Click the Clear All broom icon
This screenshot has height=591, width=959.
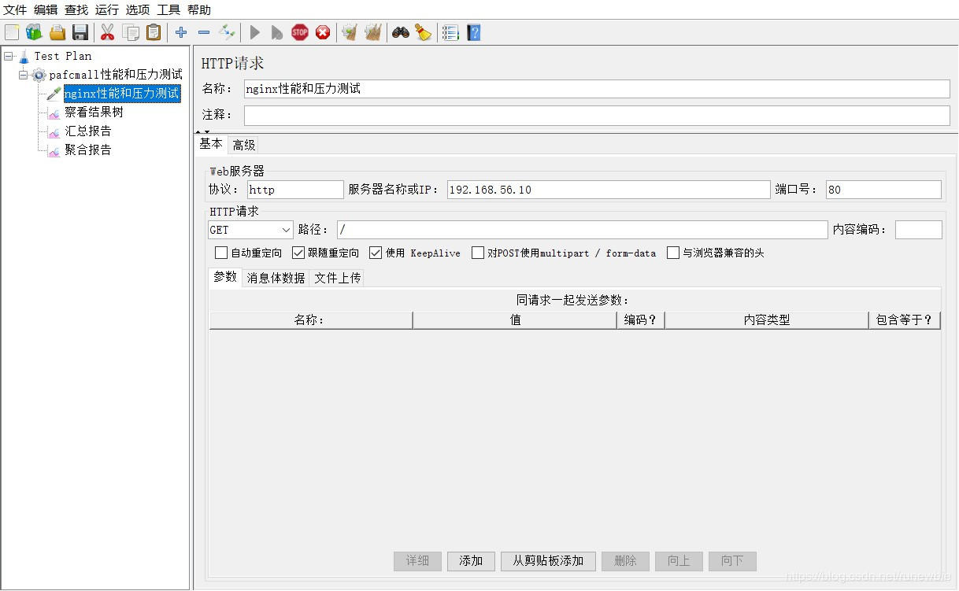424,32
